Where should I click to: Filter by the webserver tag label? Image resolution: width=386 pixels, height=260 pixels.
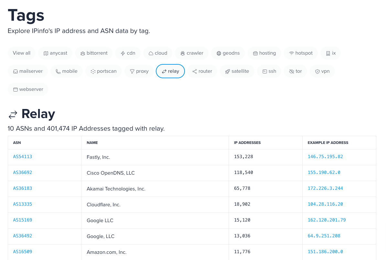(31, 89)
